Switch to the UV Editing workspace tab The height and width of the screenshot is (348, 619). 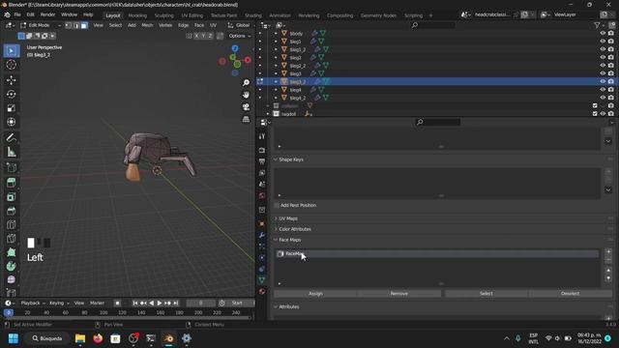point(192,15)
